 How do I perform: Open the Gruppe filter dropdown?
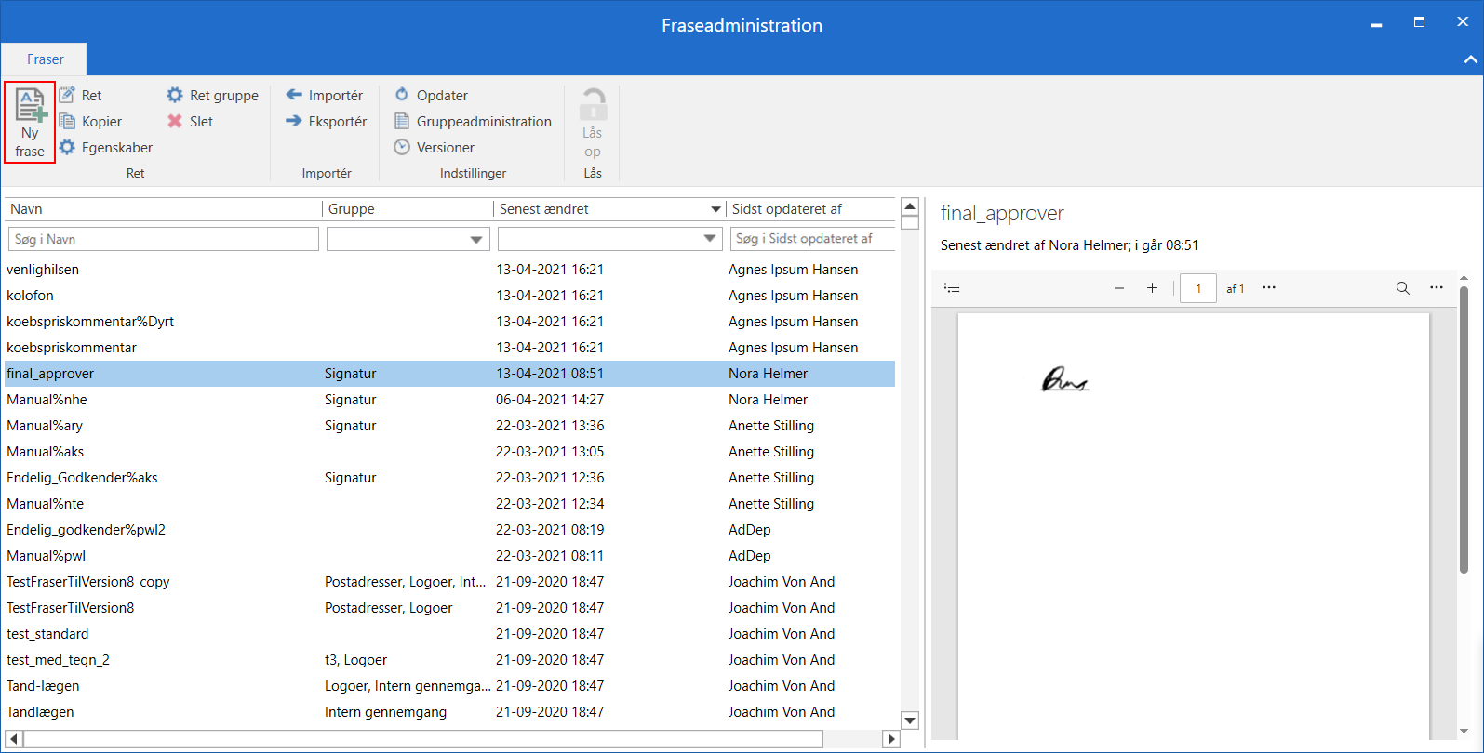click(x=476, y=240)
